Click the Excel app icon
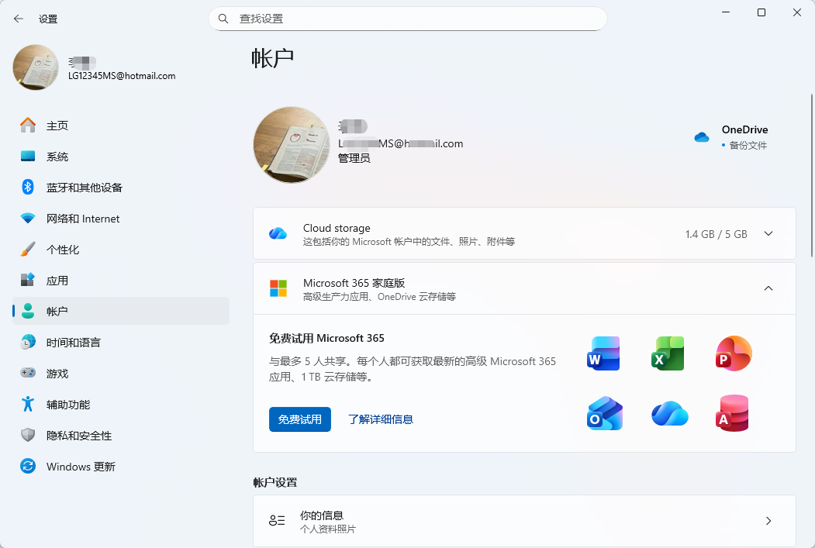This screenshot has height=548, width=815. pyautogui.click(x=668, y=353)
